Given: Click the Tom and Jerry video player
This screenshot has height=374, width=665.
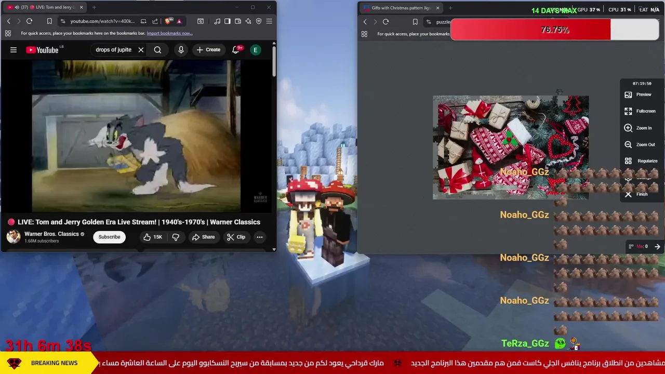Looking at the screenshot, I should click(136, 136).
